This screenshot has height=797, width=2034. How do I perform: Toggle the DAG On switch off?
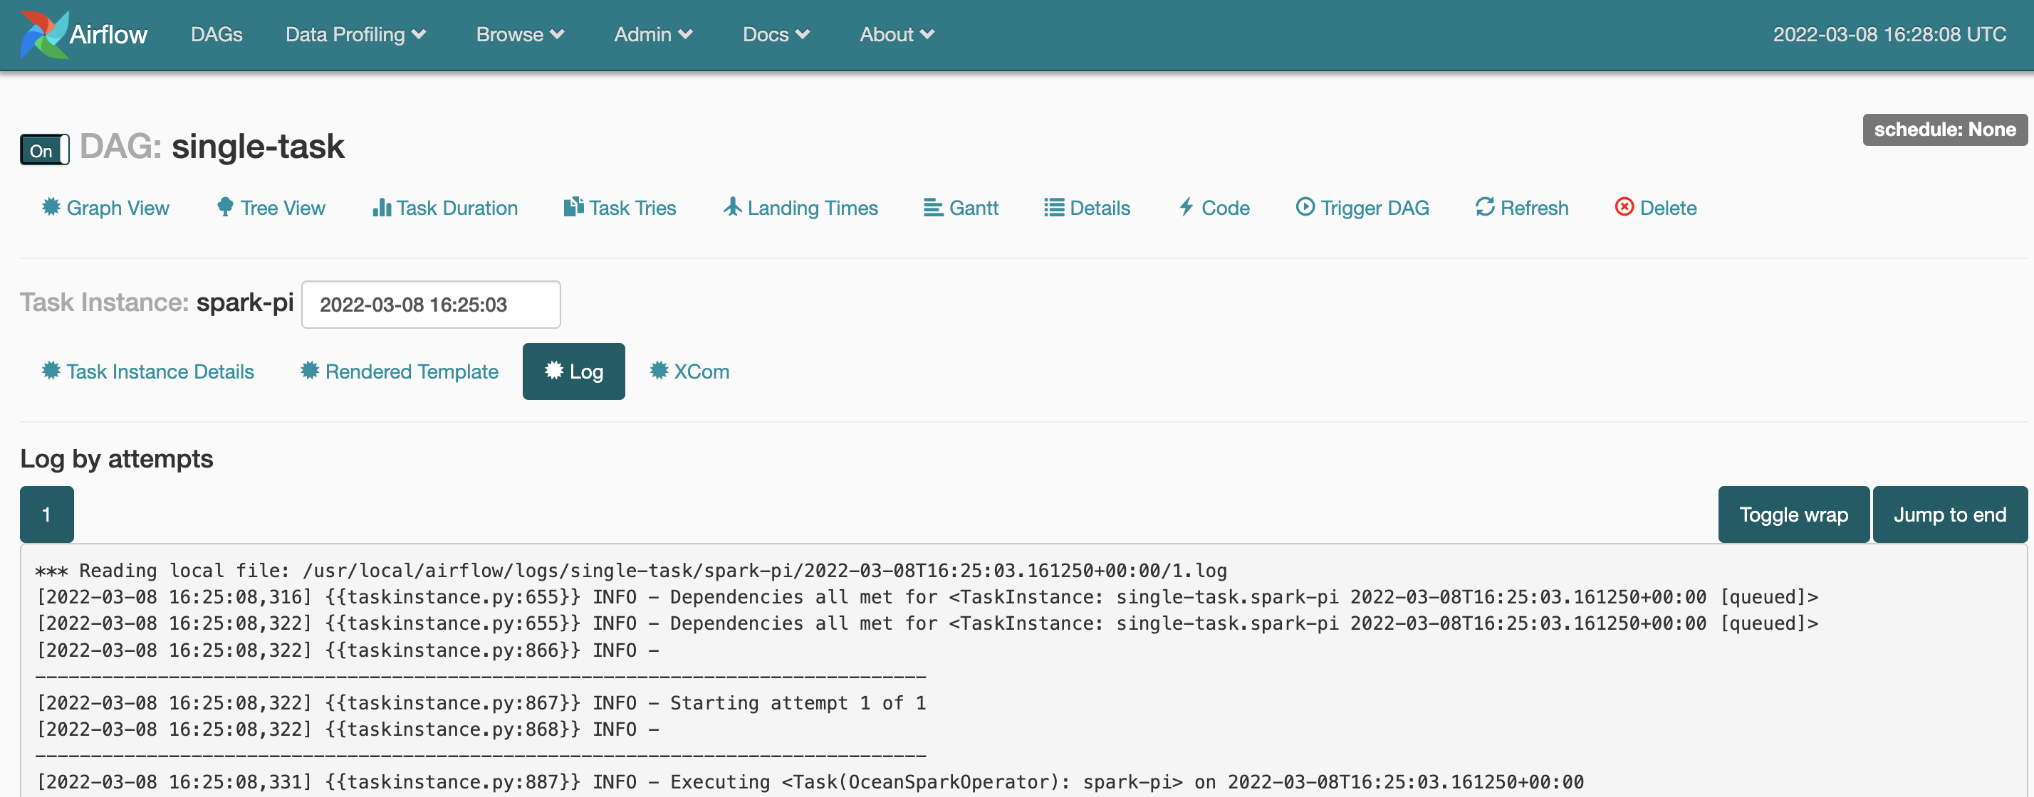click(44, 149)
